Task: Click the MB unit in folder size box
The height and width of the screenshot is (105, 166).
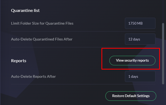Action: click(140, 23)
